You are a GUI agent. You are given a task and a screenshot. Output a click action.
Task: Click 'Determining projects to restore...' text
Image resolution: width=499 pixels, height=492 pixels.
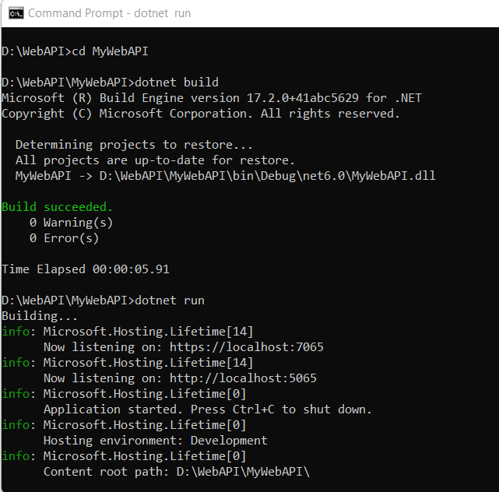(x=134, y=145)
